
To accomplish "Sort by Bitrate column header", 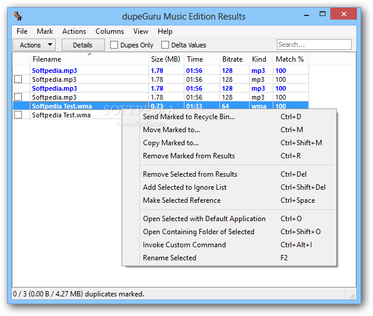I will (x=234, y=59).
